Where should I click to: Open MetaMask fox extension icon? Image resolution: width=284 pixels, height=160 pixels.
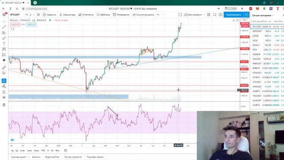pyautogui.click(x=257, y=8)
